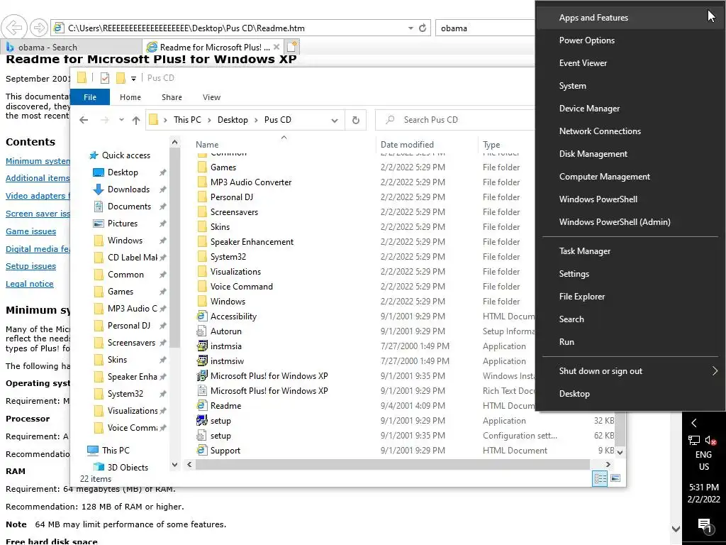The width and height of the screenshot is (726, 545).
Task: Open Game issues link in Readme
Action: pyautogui.click(x=30, y=231)
